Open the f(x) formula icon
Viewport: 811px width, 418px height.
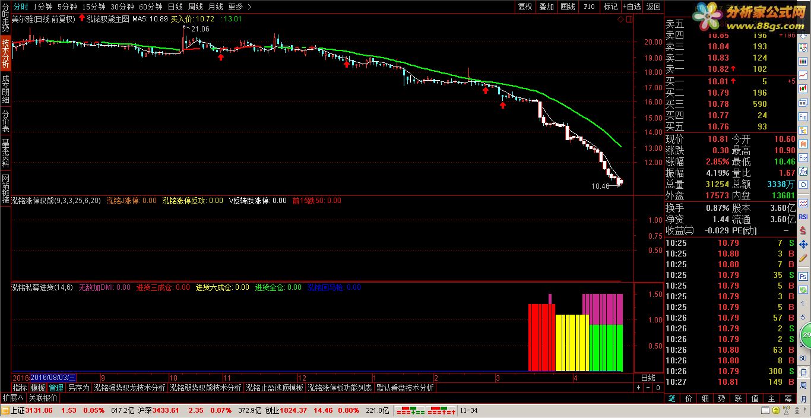click(803, 172)
